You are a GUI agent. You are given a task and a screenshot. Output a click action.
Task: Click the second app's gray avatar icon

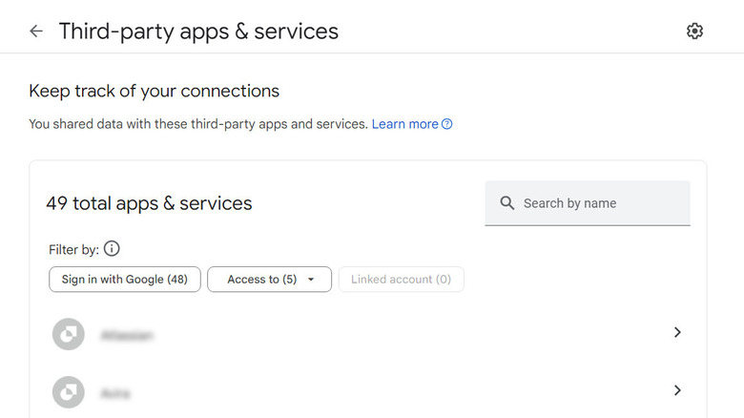pyautogui.click(x=69, y=391)
